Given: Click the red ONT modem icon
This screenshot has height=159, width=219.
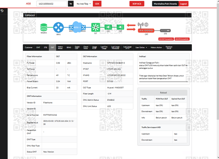Looking at the screenshot, I should point(146,31).
